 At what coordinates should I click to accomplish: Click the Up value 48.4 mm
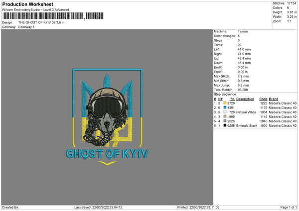coord(244,58)
